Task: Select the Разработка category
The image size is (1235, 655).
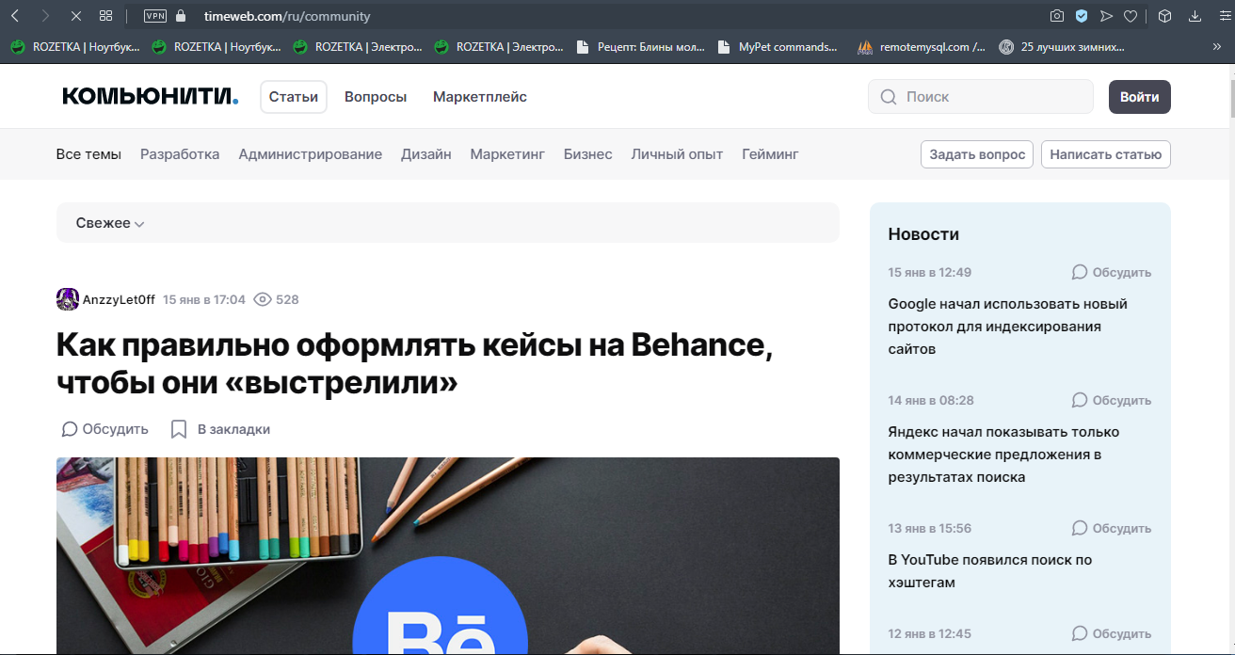Action: pos(180,154)
